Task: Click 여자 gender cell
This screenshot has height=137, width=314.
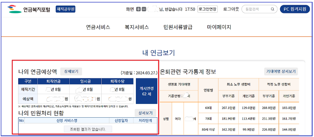Action: (178, 119)
